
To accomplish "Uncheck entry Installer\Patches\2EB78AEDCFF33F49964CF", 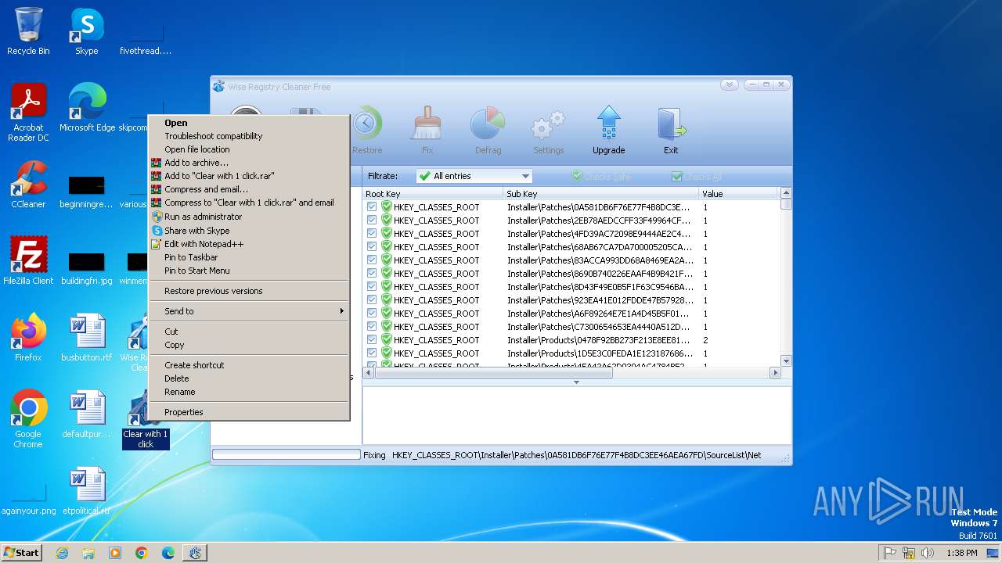I will (372, 221).
